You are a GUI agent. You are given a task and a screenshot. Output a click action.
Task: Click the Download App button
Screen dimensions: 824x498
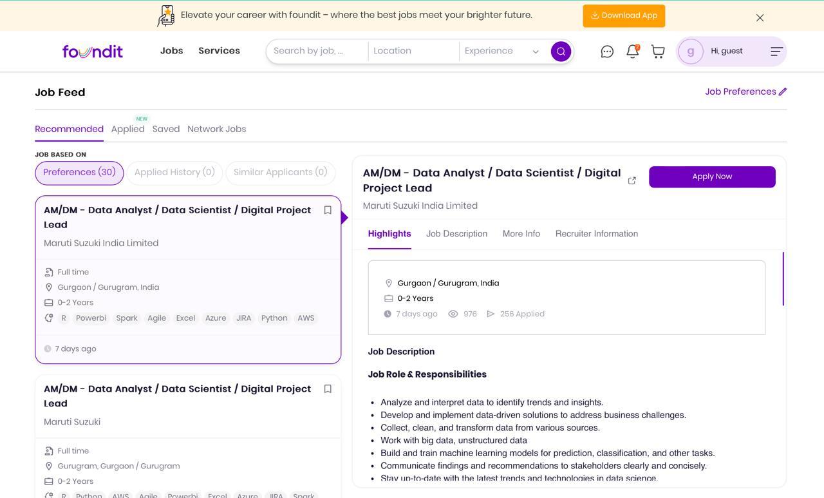coord(624,15)
